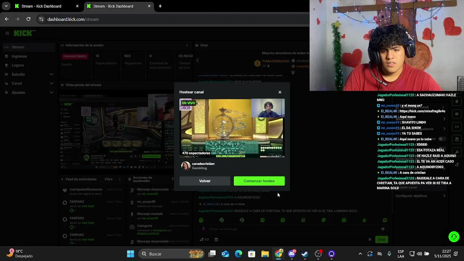464x261 pixels.
Task: Open the chat shop icon
Action: (216, 240)
